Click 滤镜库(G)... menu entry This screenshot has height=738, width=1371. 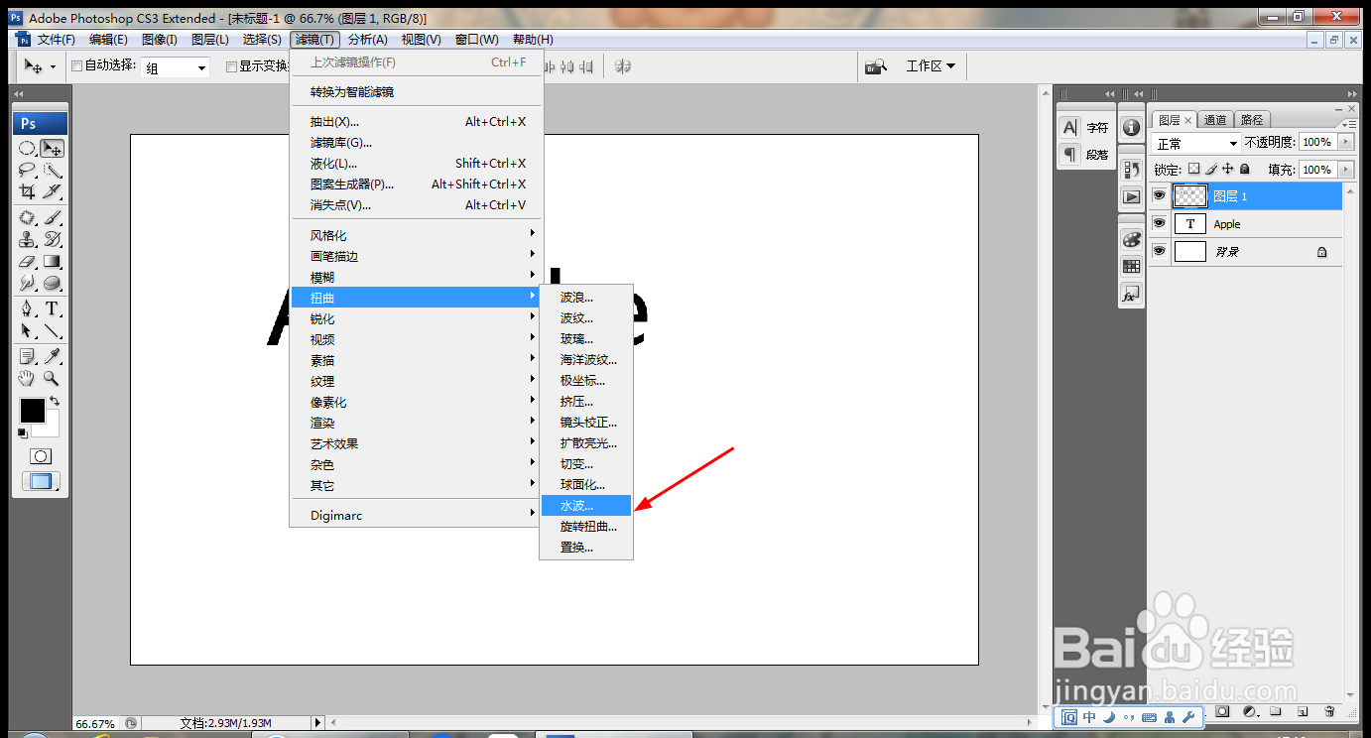coord(417,143)
